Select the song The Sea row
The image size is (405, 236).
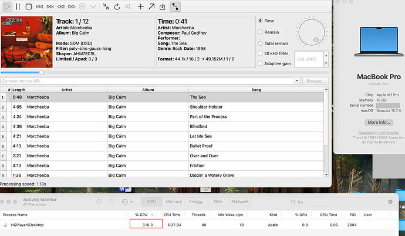pos(162,97)
